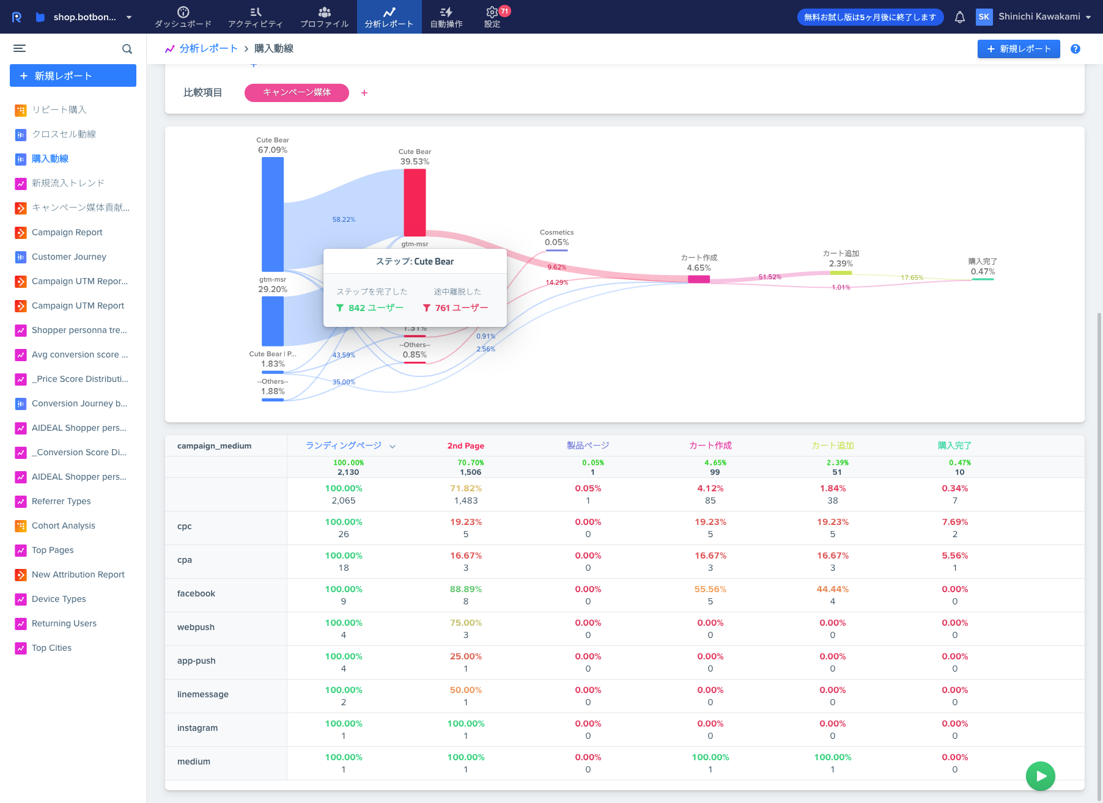Image resolution: width=1103 pixels, height=803 pixels.
Task: Click the notification bell icon
Action: pos(960,17)
